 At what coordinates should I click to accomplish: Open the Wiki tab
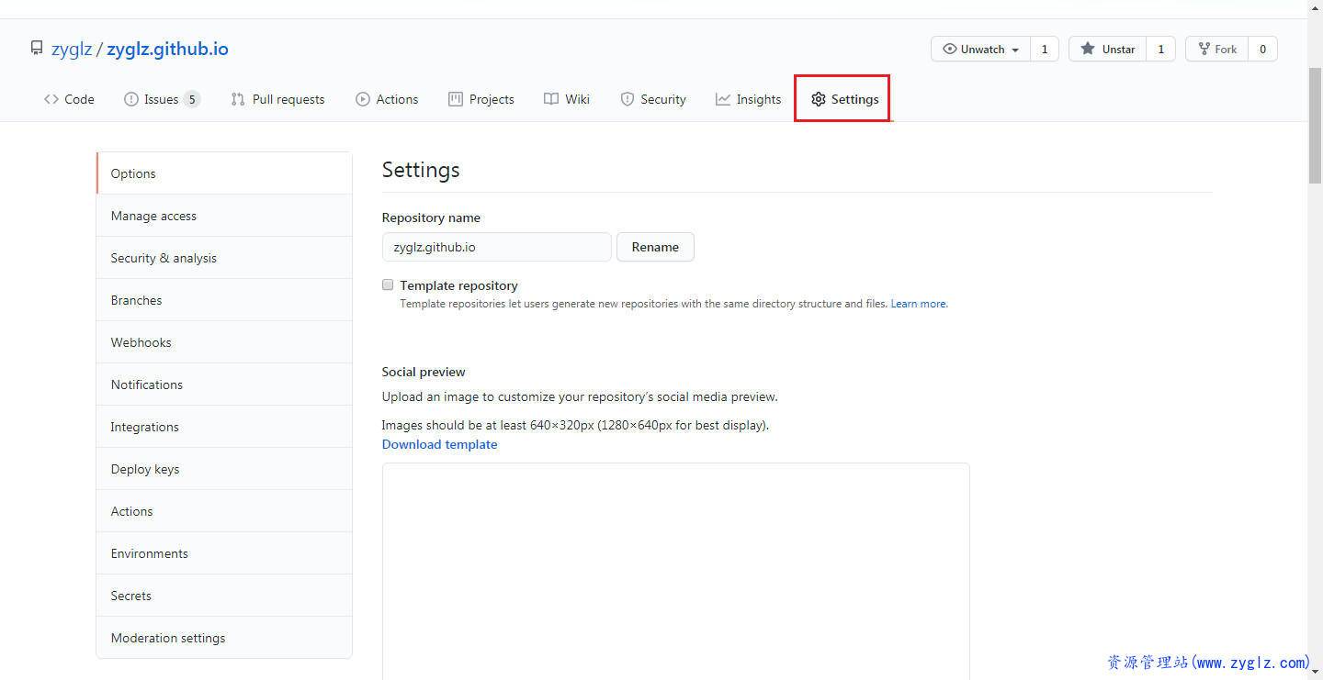pyautogui.click(x=567, y=99)
